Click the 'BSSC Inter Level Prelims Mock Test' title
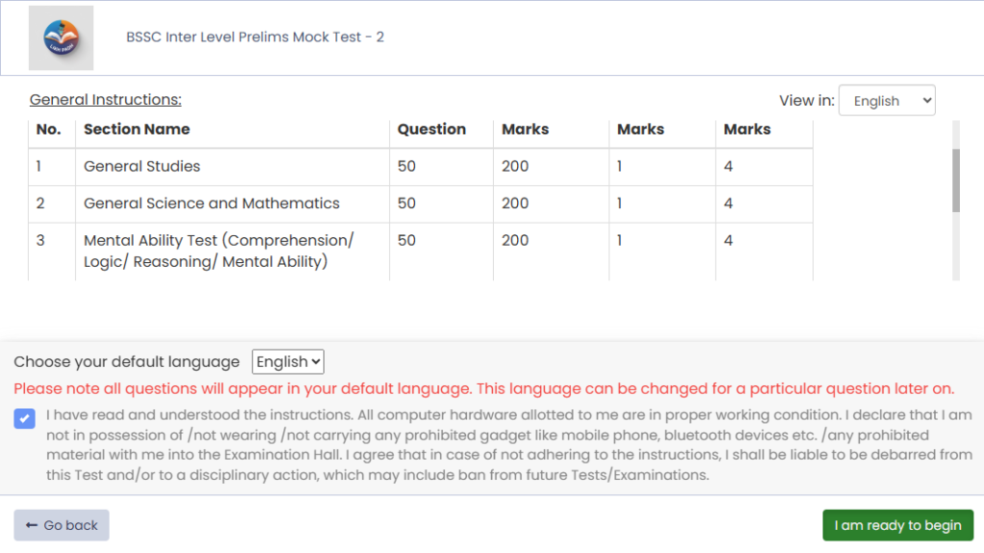This screenshot has height=553, width=984. pos(255,37)
